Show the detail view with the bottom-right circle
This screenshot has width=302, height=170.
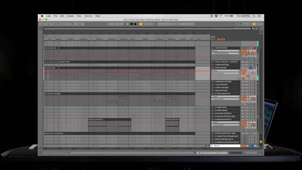(x=261, y=153)
